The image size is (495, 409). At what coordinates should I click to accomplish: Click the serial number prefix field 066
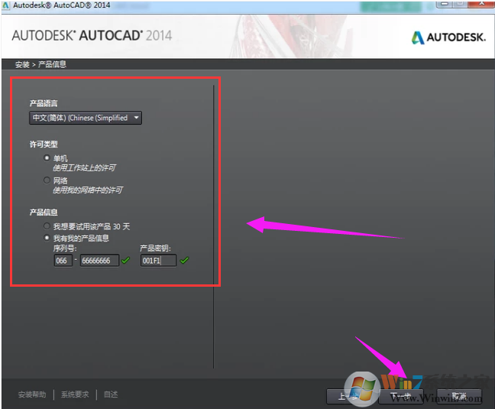pyautogui.click(x=63, y=261)
